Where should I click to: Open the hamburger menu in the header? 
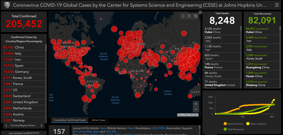click(x=277, y=5)
